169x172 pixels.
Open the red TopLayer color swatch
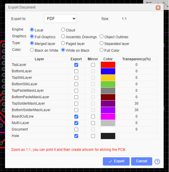point(108,65)
